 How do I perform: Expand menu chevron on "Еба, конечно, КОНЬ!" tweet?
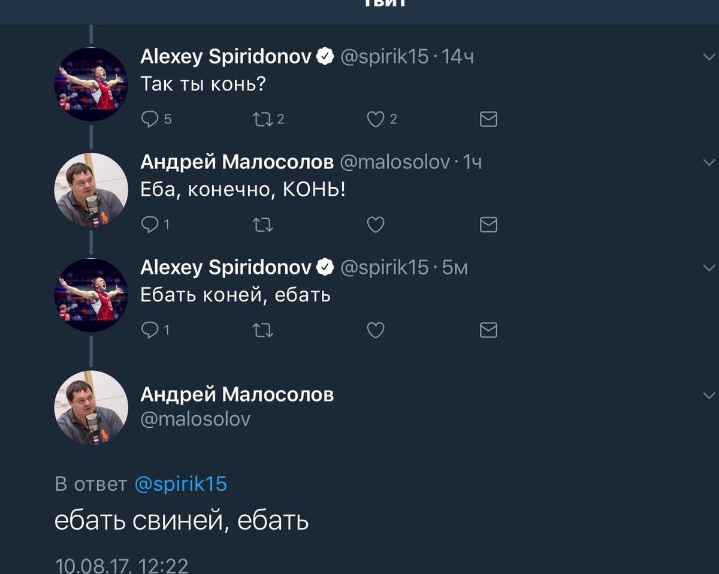[x=708, y=162]
